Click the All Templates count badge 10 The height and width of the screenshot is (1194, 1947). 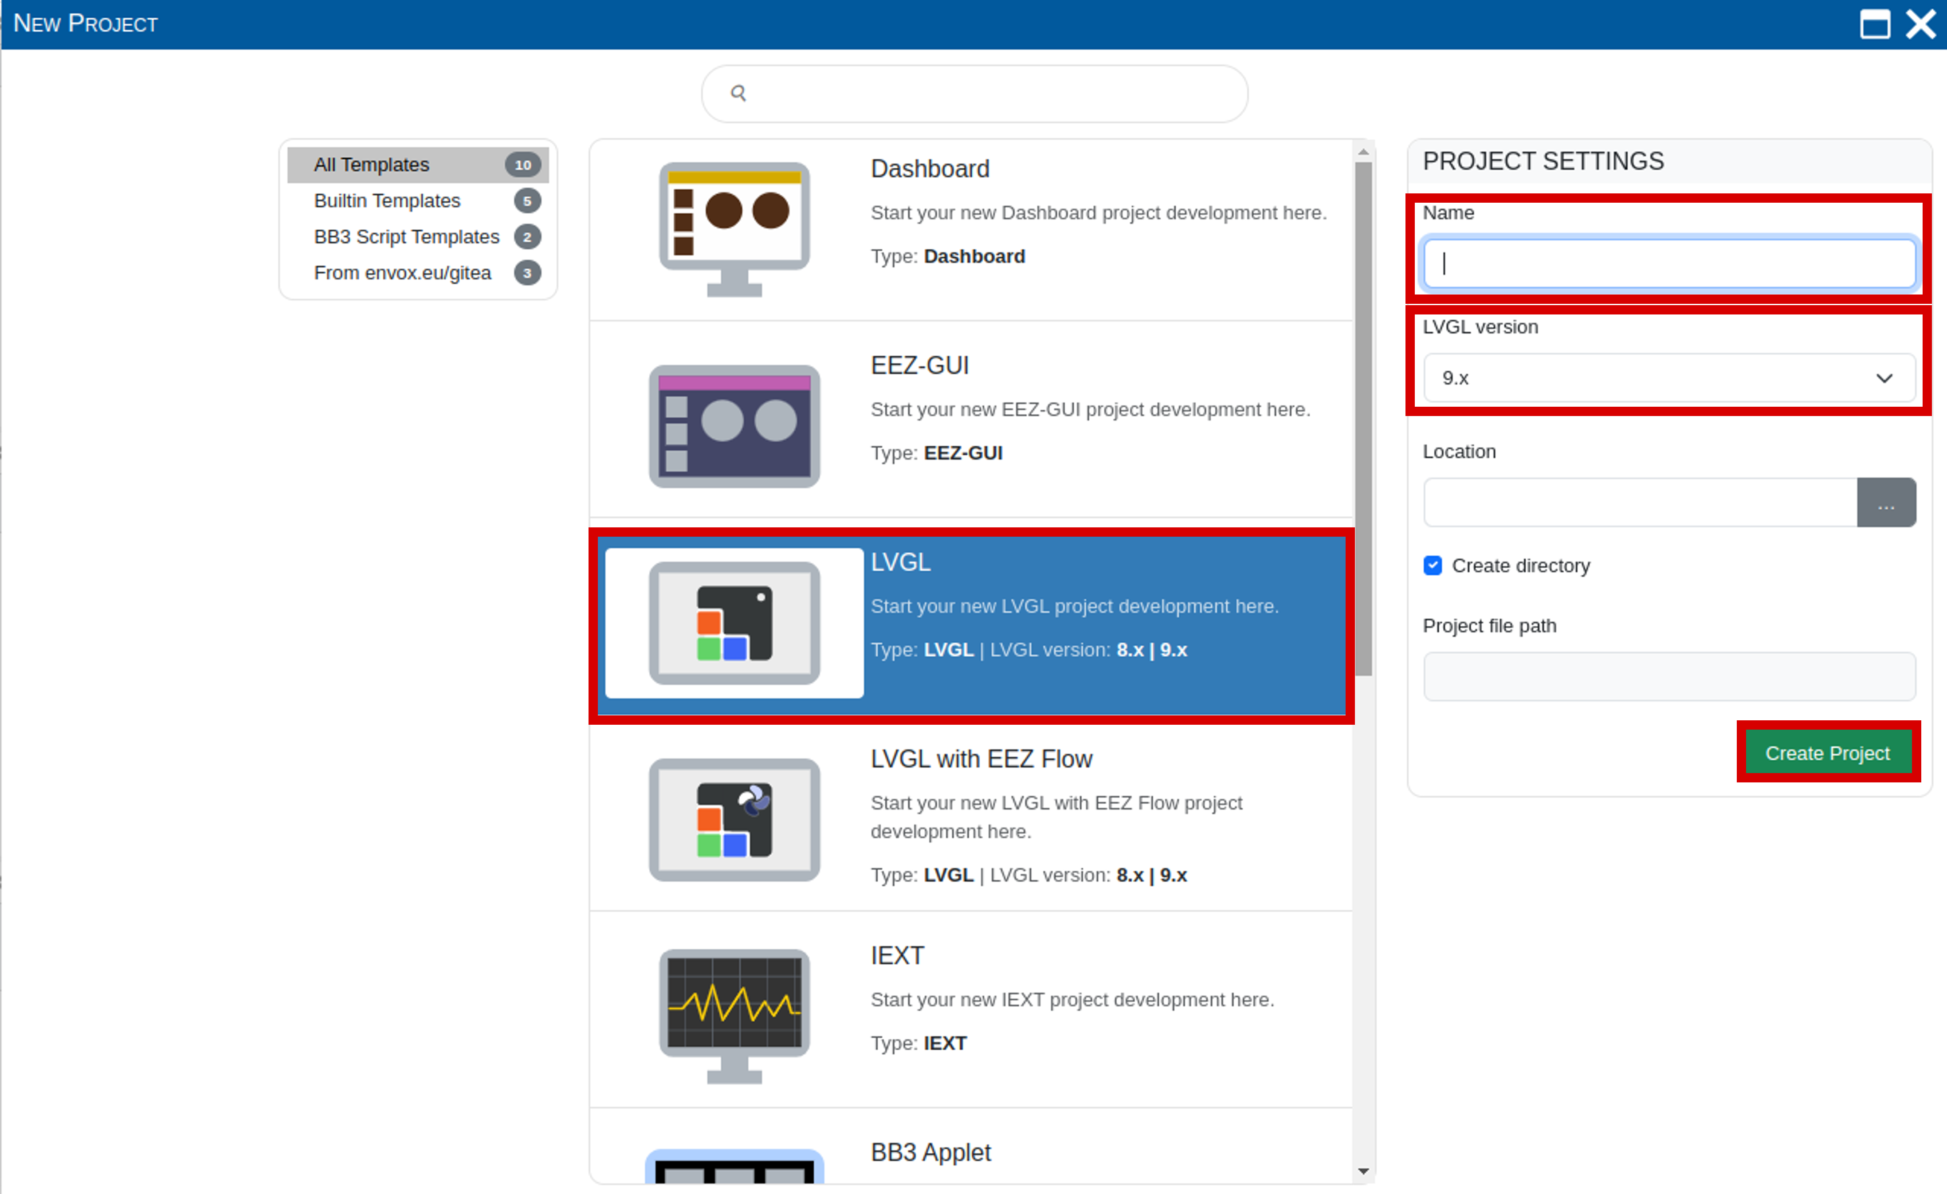coord(523,165)
